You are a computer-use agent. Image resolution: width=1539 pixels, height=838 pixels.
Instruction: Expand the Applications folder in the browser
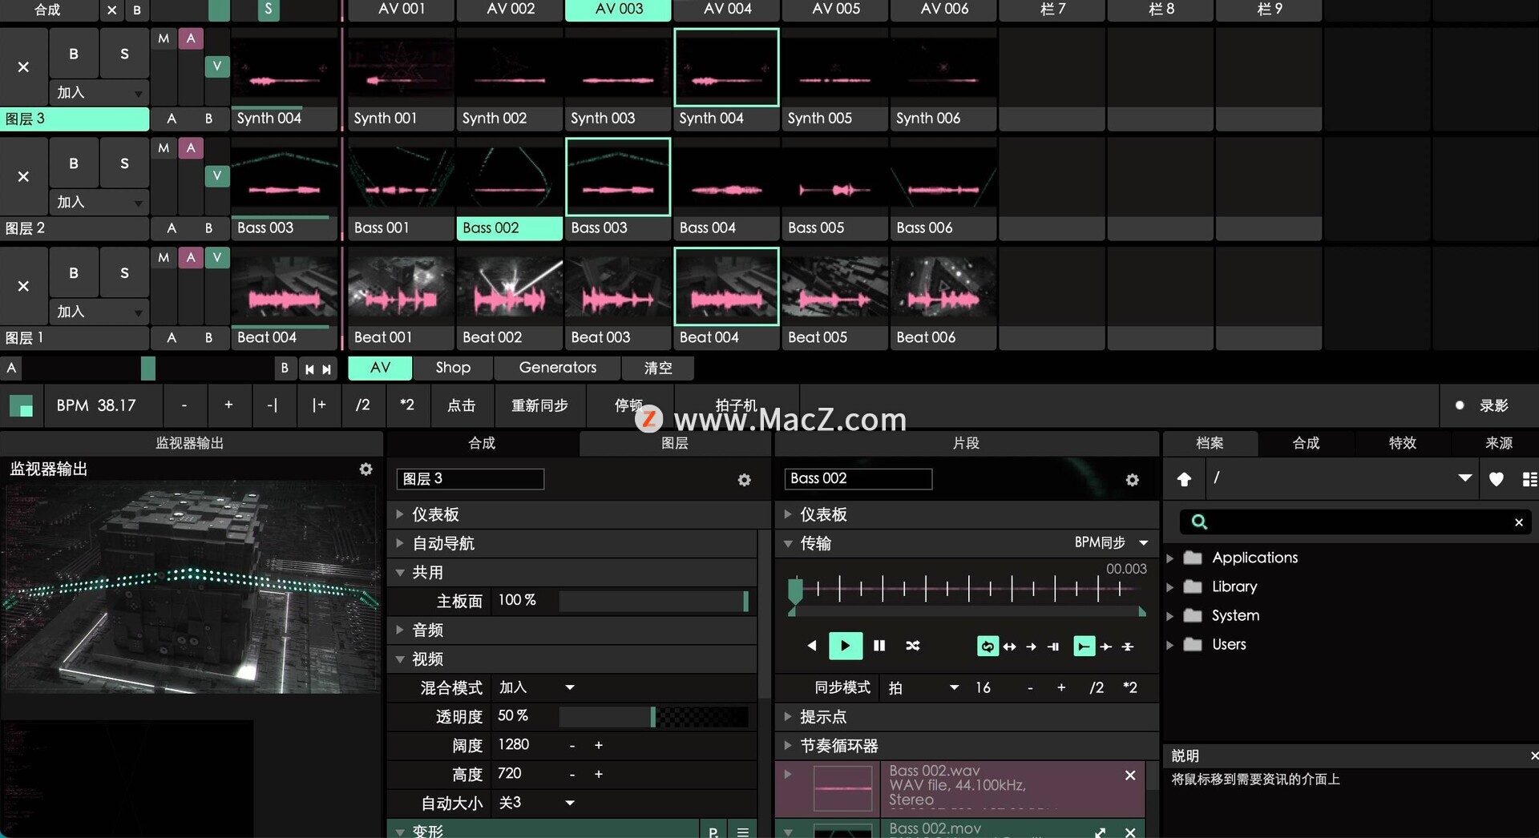tap(1170, 558)
